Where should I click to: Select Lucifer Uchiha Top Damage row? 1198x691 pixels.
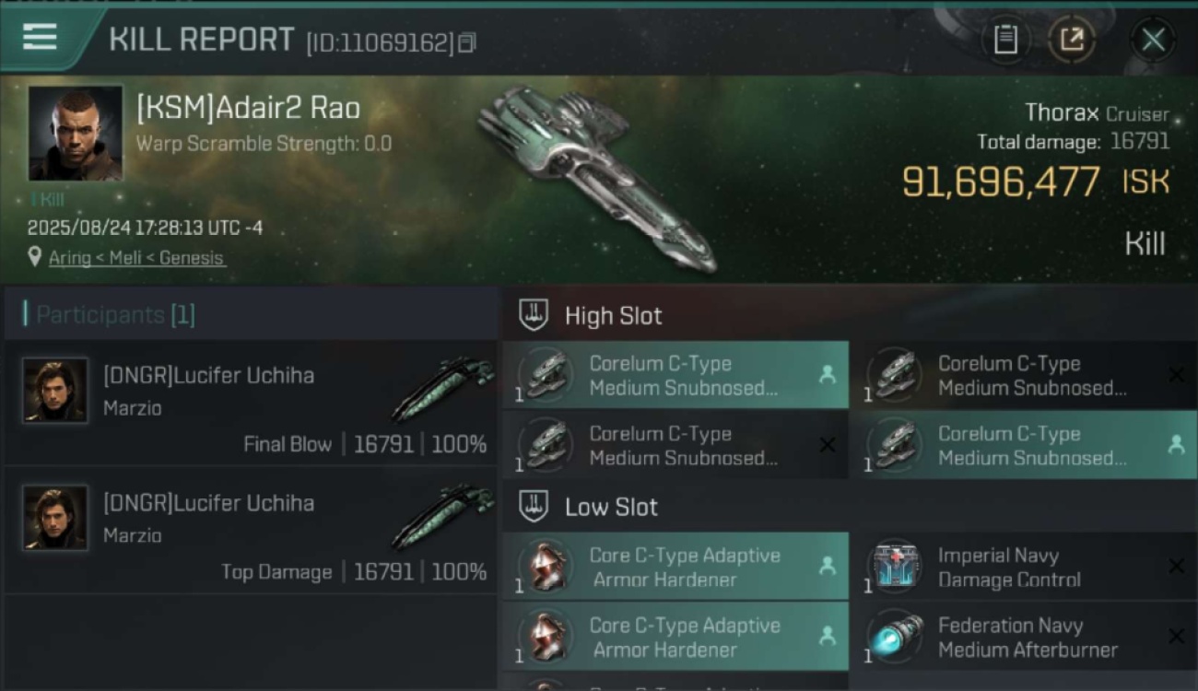[251, 533]
